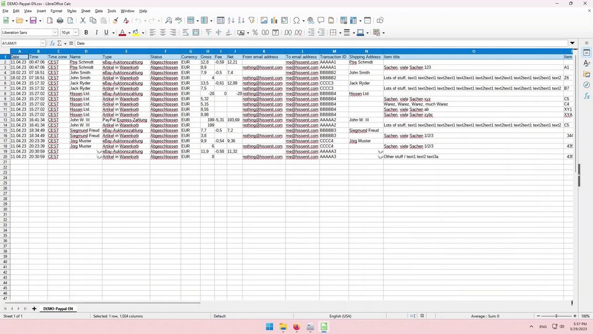Open Sidebar Gallery deck

587,74
